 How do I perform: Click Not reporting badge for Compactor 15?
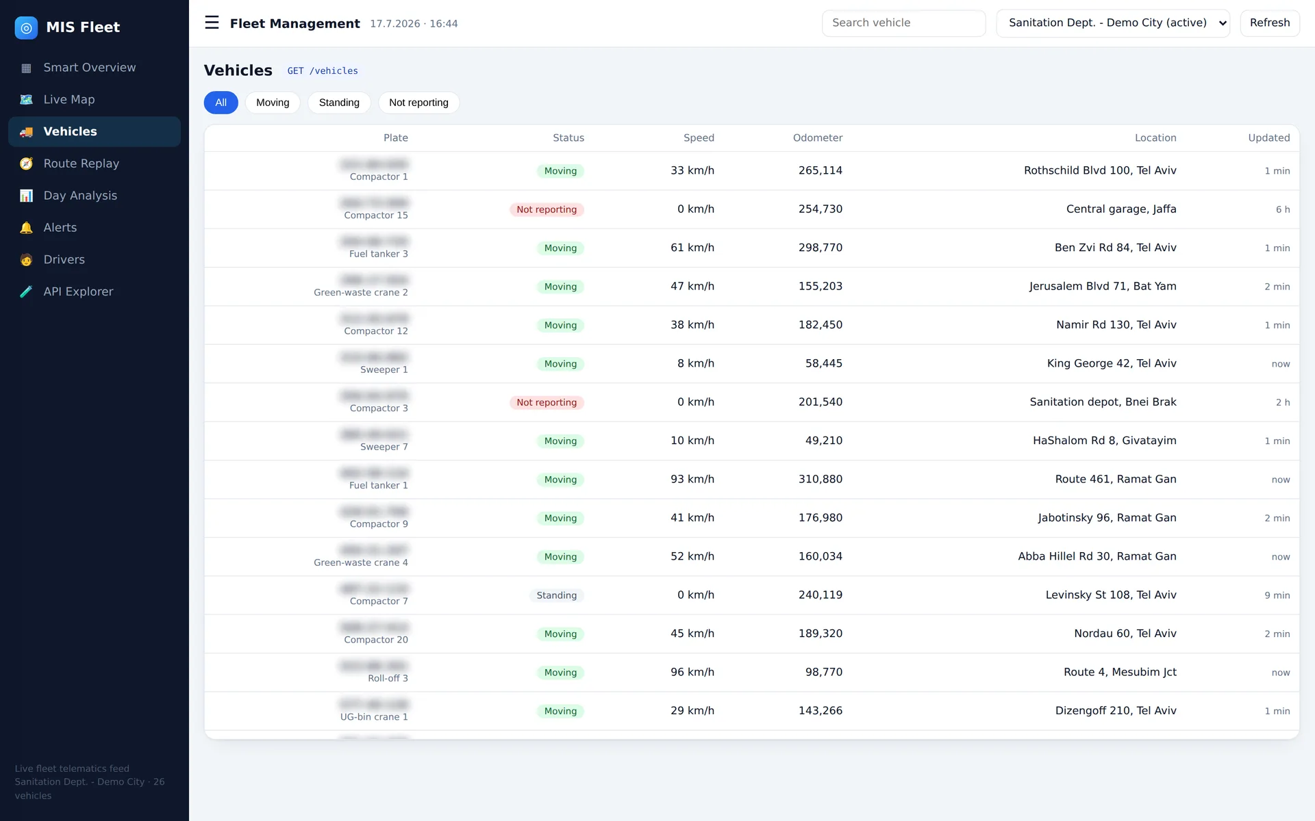[547, 209]
